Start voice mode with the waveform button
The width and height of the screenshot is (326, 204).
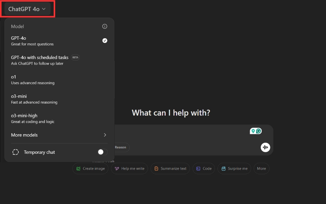click(x=265, y=147)
